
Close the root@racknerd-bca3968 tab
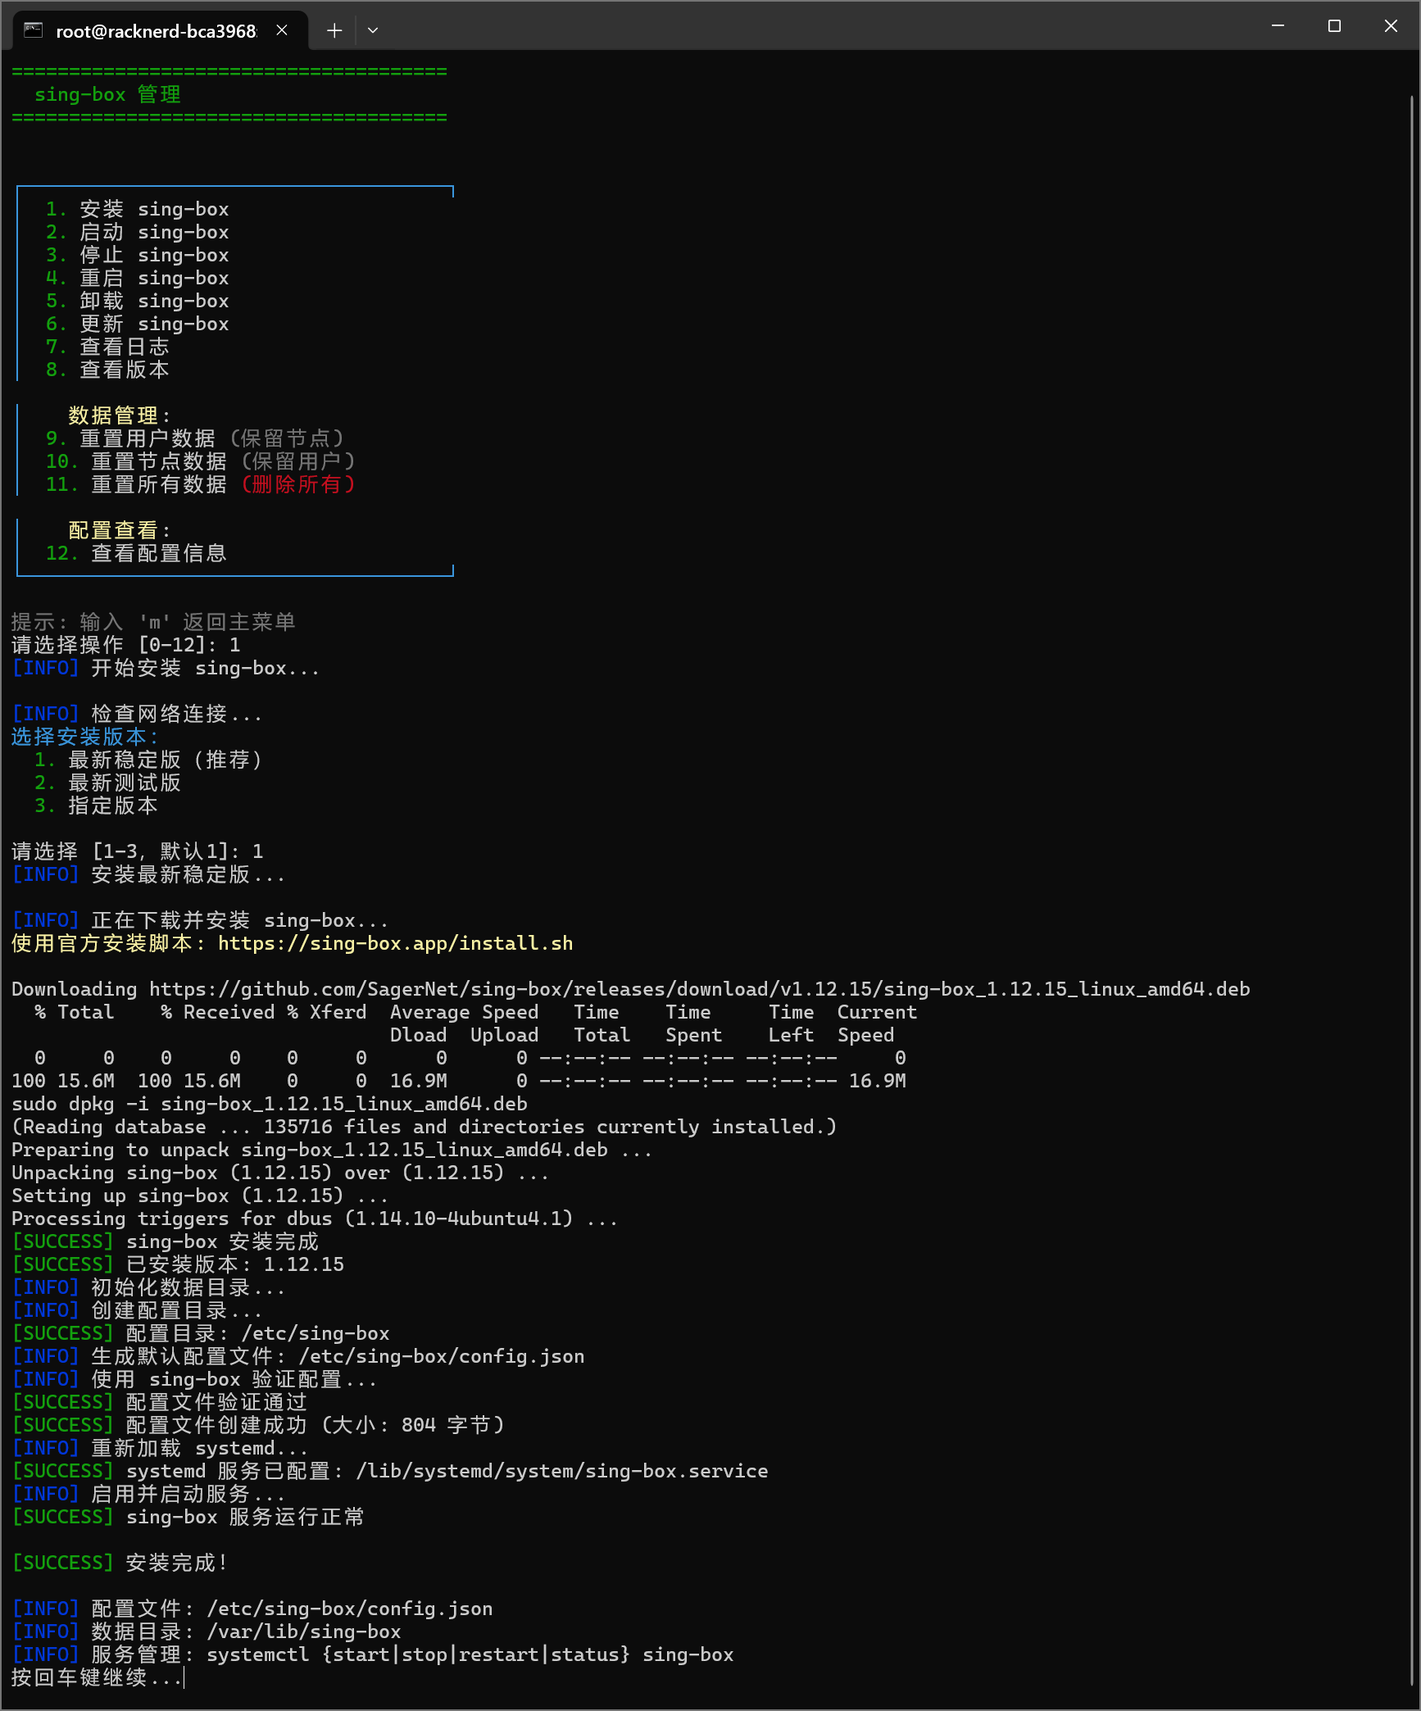281,29
